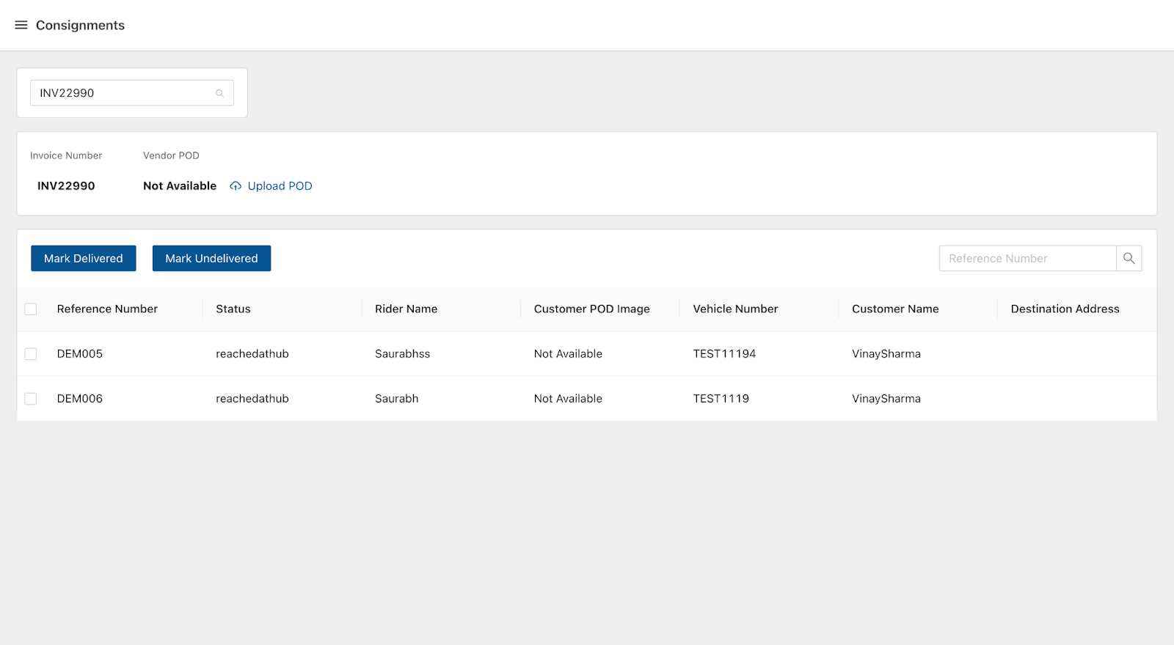Click the Customer POD Image column header

point(591,309)
